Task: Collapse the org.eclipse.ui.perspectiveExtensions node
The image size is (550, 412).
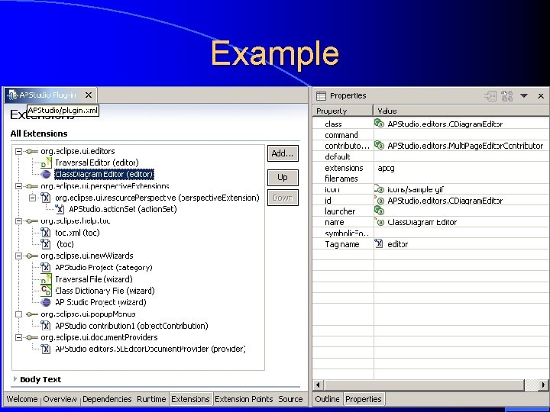Action: 19,186
